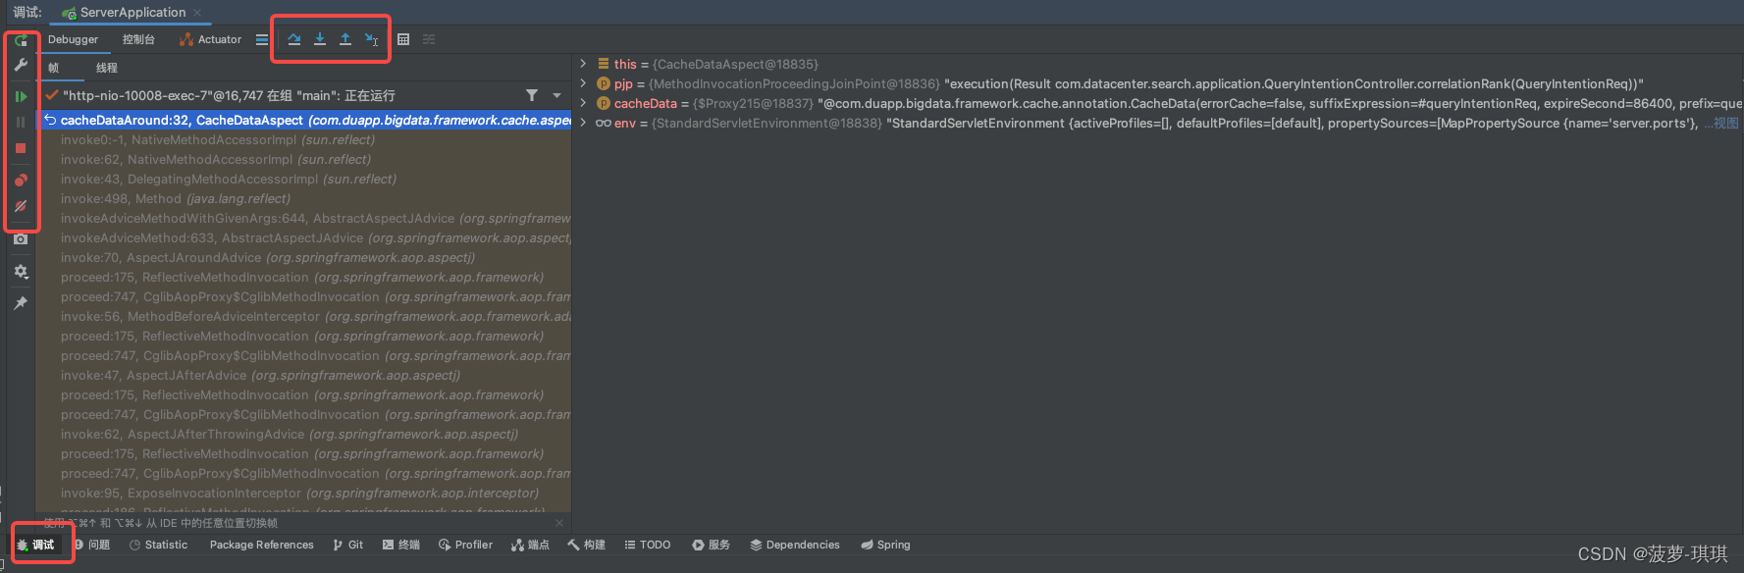
Task: Expand the 'this' variable node
Action: pyautogui.click(x=583, y=64)
